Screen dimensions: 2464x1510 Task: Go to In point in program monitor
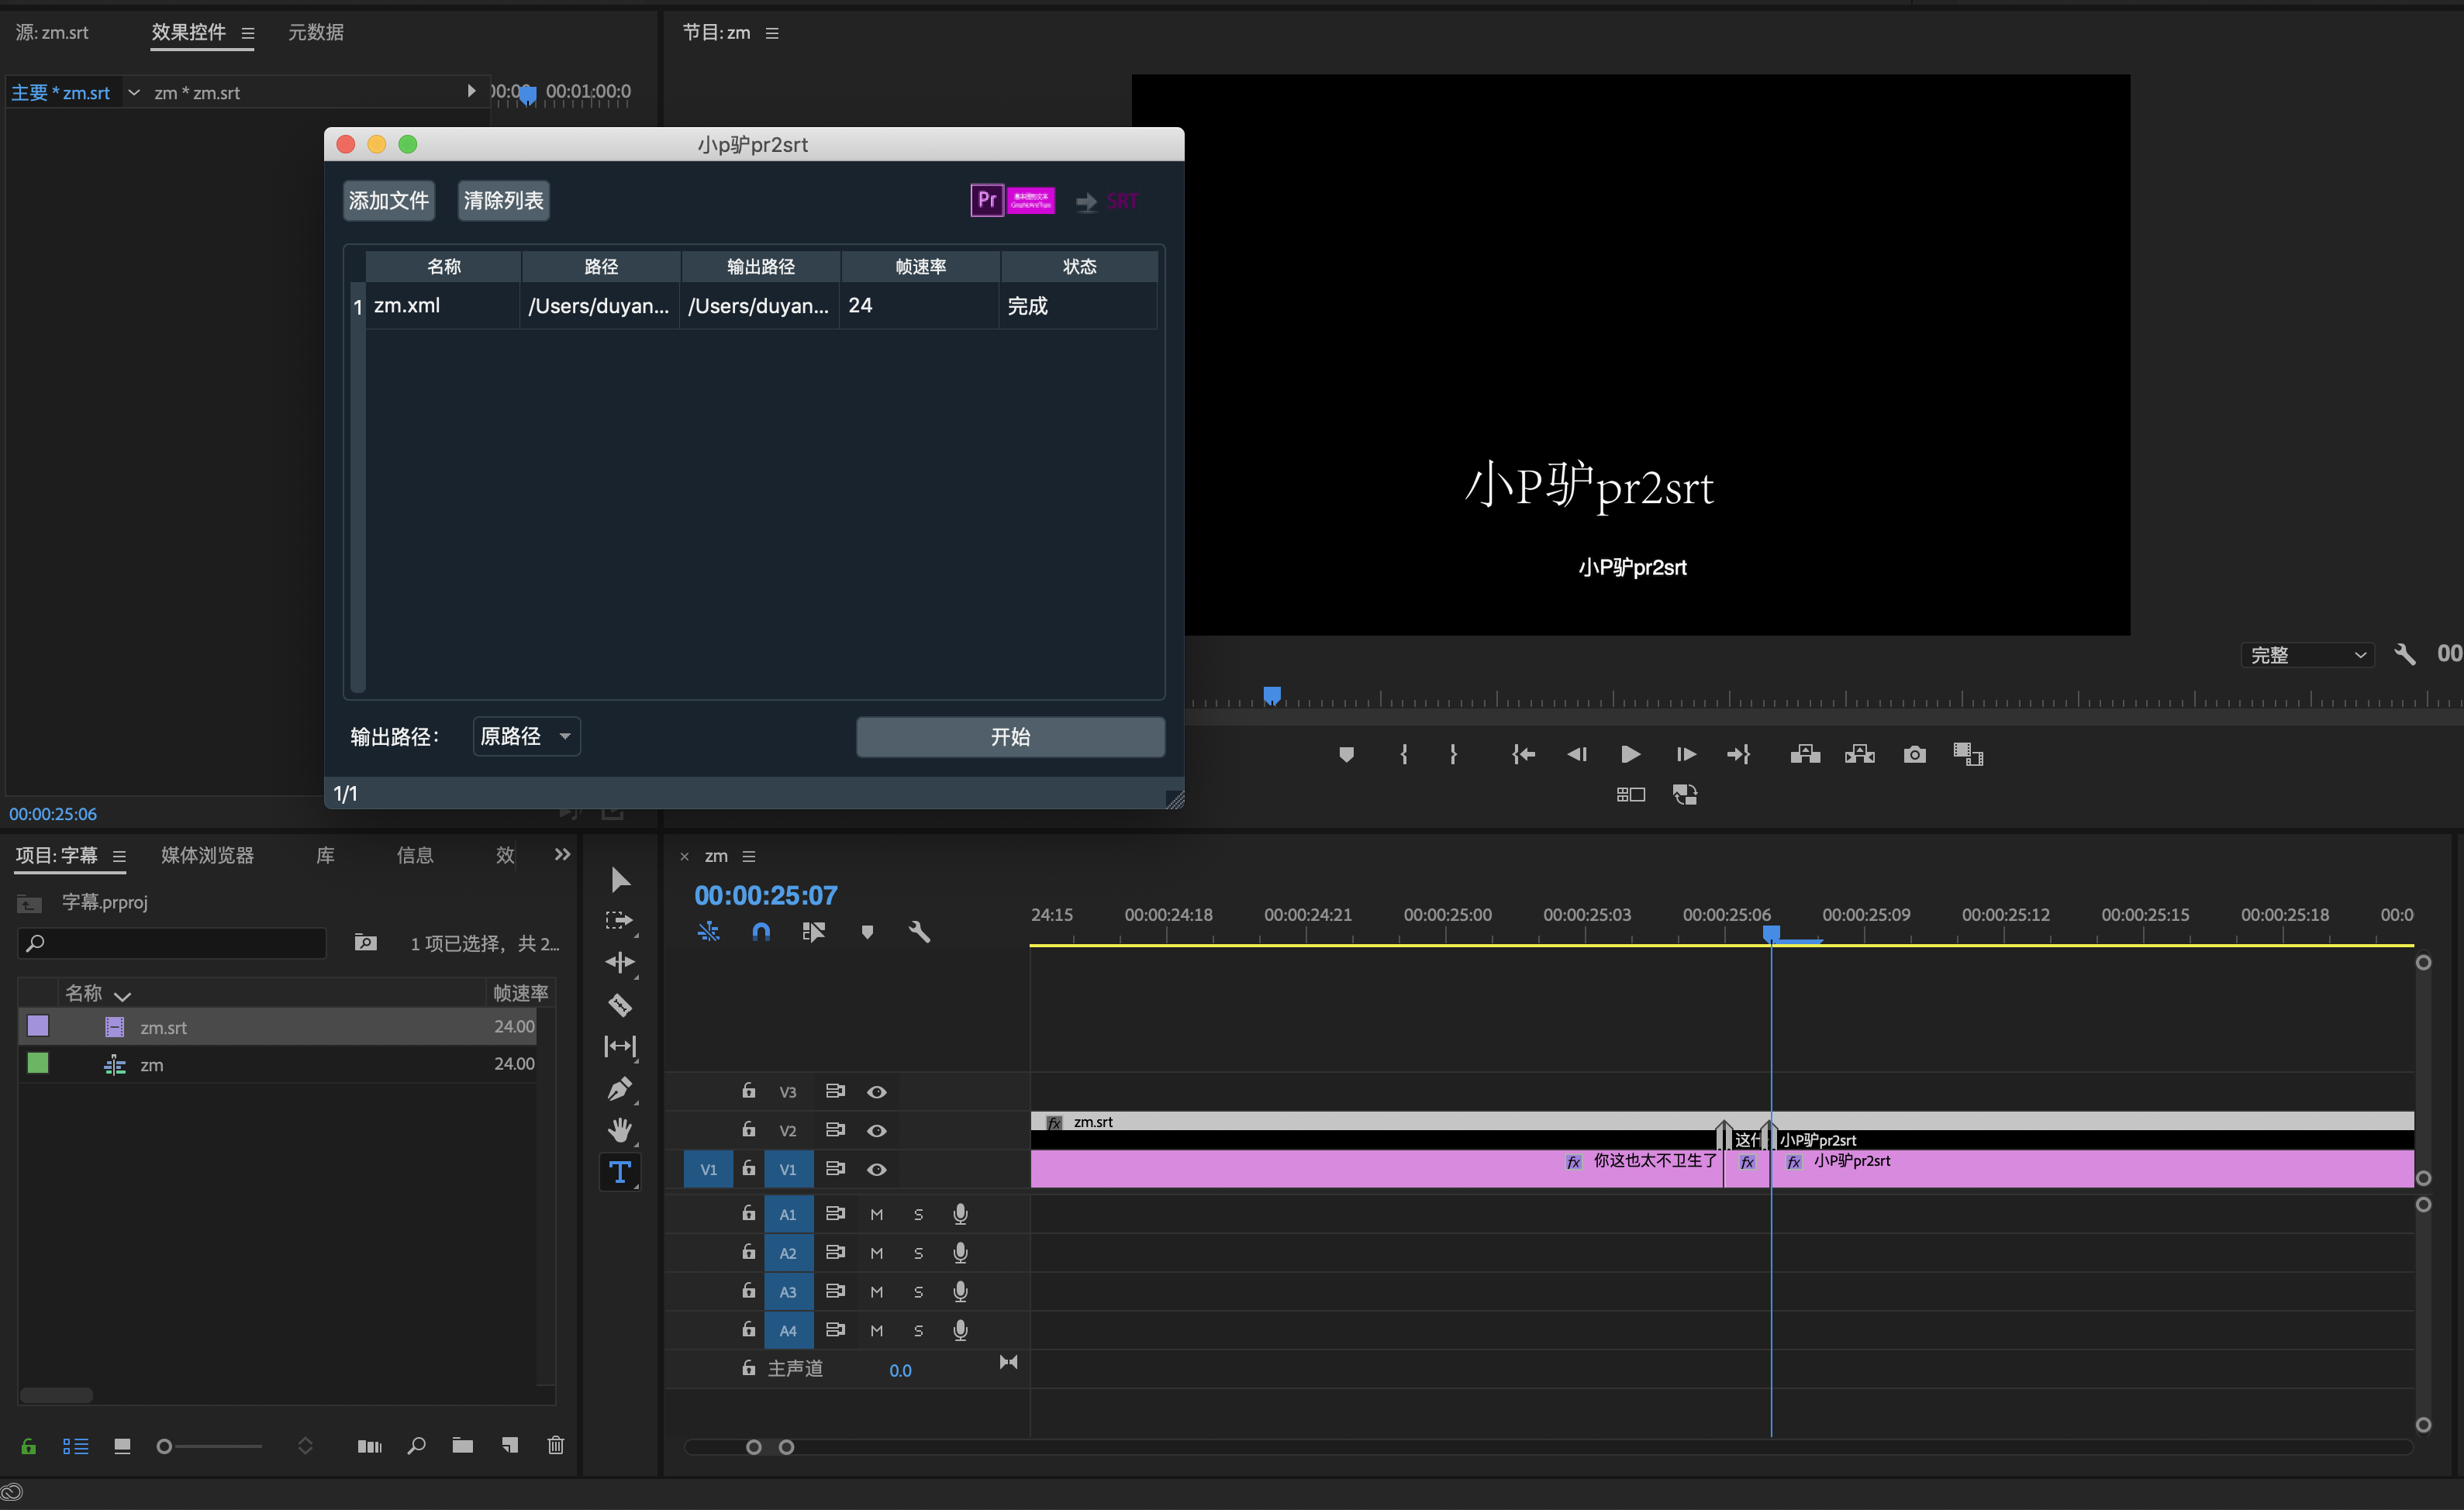[1523, 755]
